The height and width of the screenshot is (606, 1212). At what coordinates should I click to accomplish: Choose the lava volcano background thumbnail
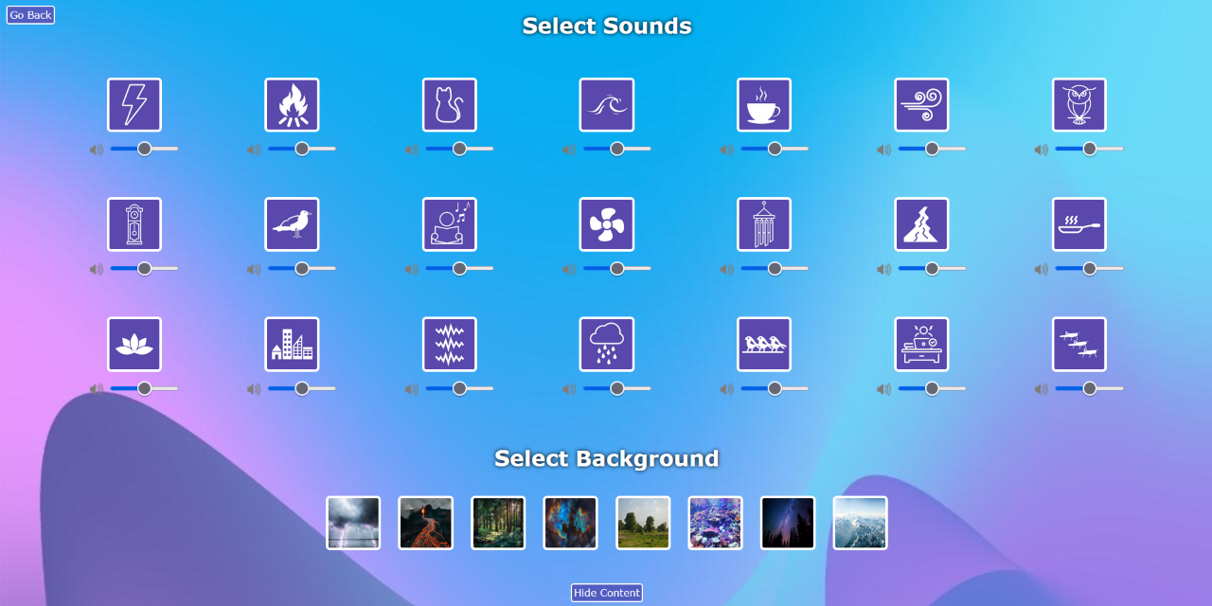tap(426, 523)
